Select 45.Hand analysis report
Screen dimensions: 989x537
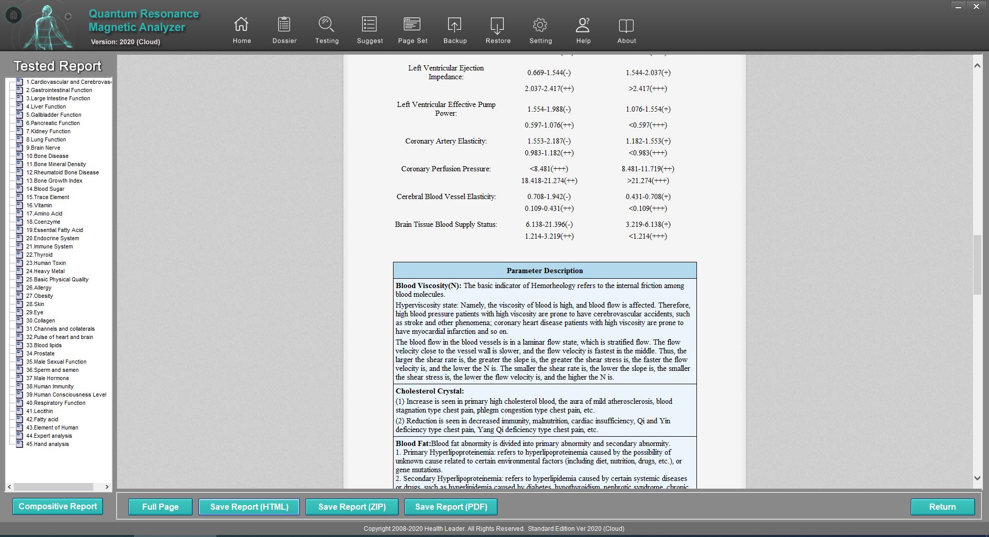coord(47,444)
